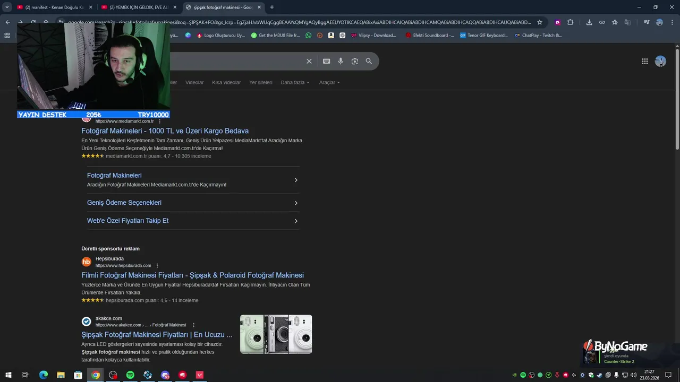Open Logo Oluşturucu bookmark
The height and width of the screenshot is (382, 680).
point(221,36)
